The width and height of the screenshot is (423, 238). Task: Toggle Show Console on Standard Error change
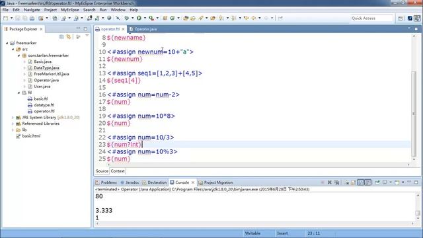coord(368,182)
